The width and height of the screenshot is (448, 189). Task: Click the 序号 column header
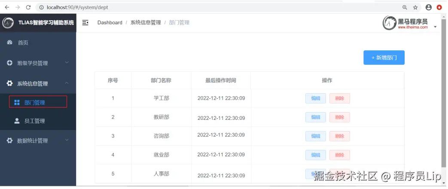pos(113,80)
